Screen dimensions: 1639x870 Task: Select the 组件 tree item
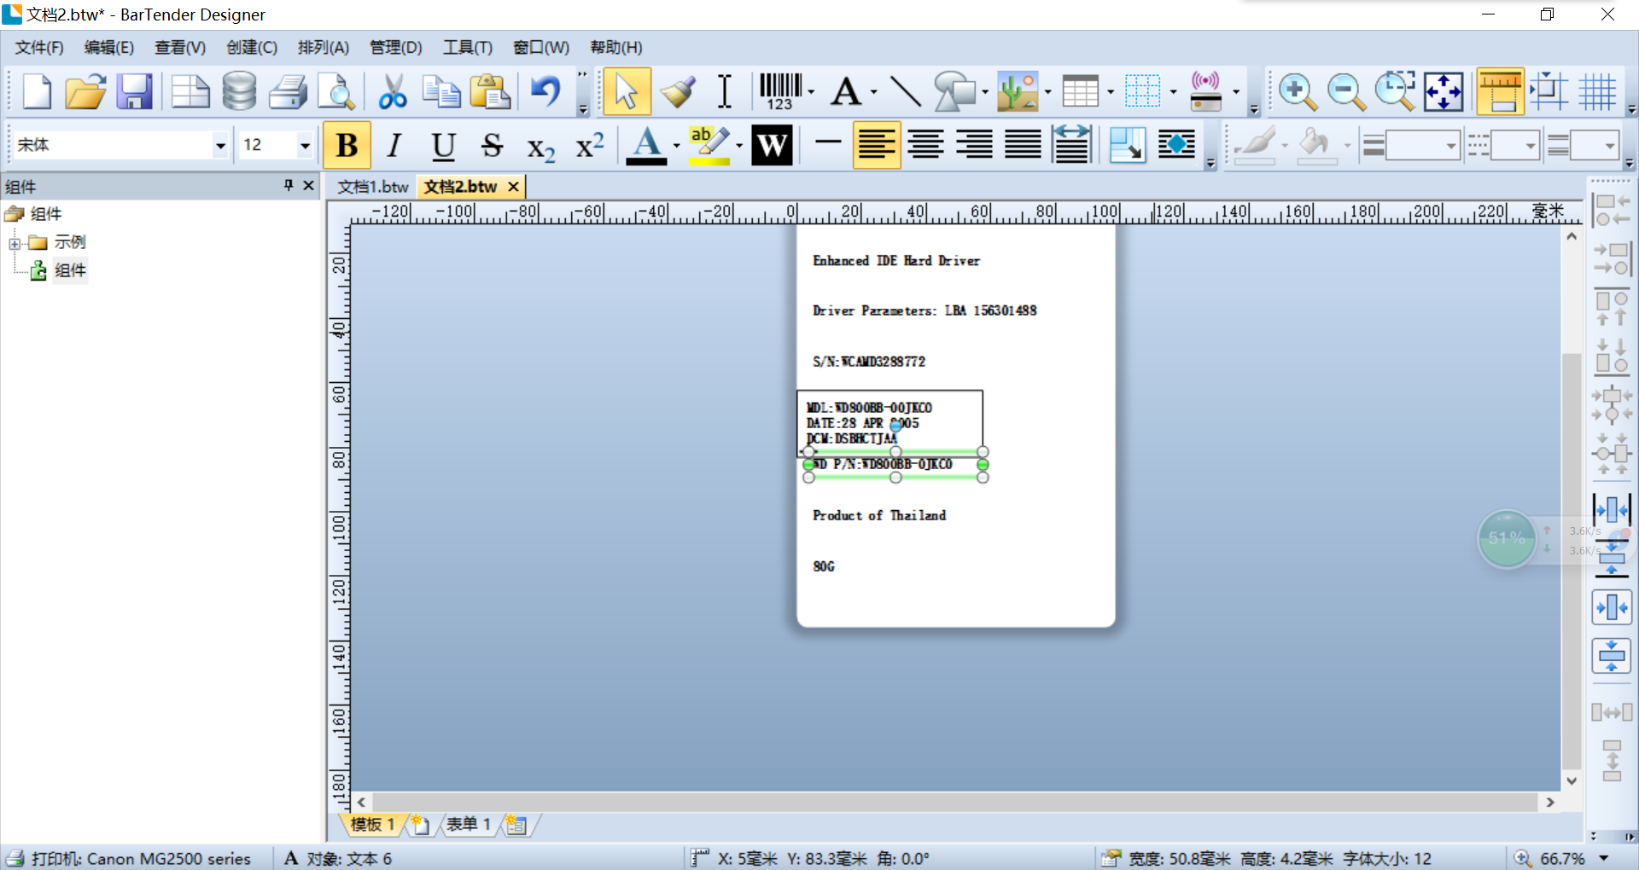(x=70, y=271)
